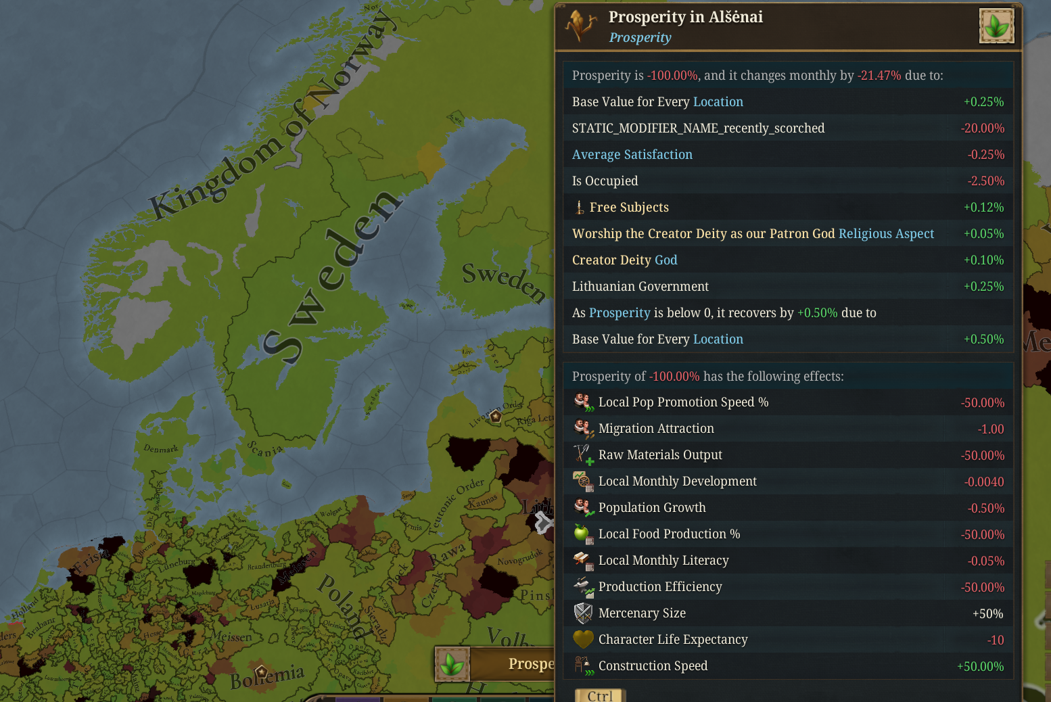Open the Average Satisfaction link
Screen dimensions: 1051x702
coord(632,154)
